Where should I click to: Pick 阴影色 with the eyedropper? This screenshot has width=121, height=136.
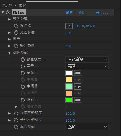click(x=78, y=100)
